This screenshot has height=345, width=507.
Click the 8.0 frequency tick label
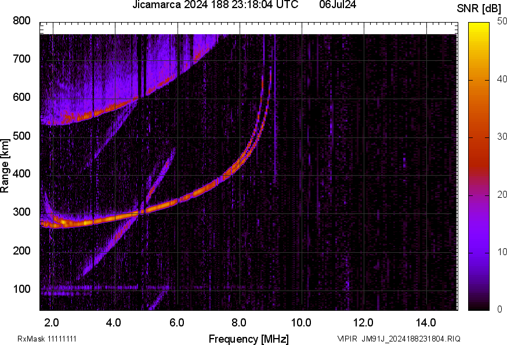238,323
